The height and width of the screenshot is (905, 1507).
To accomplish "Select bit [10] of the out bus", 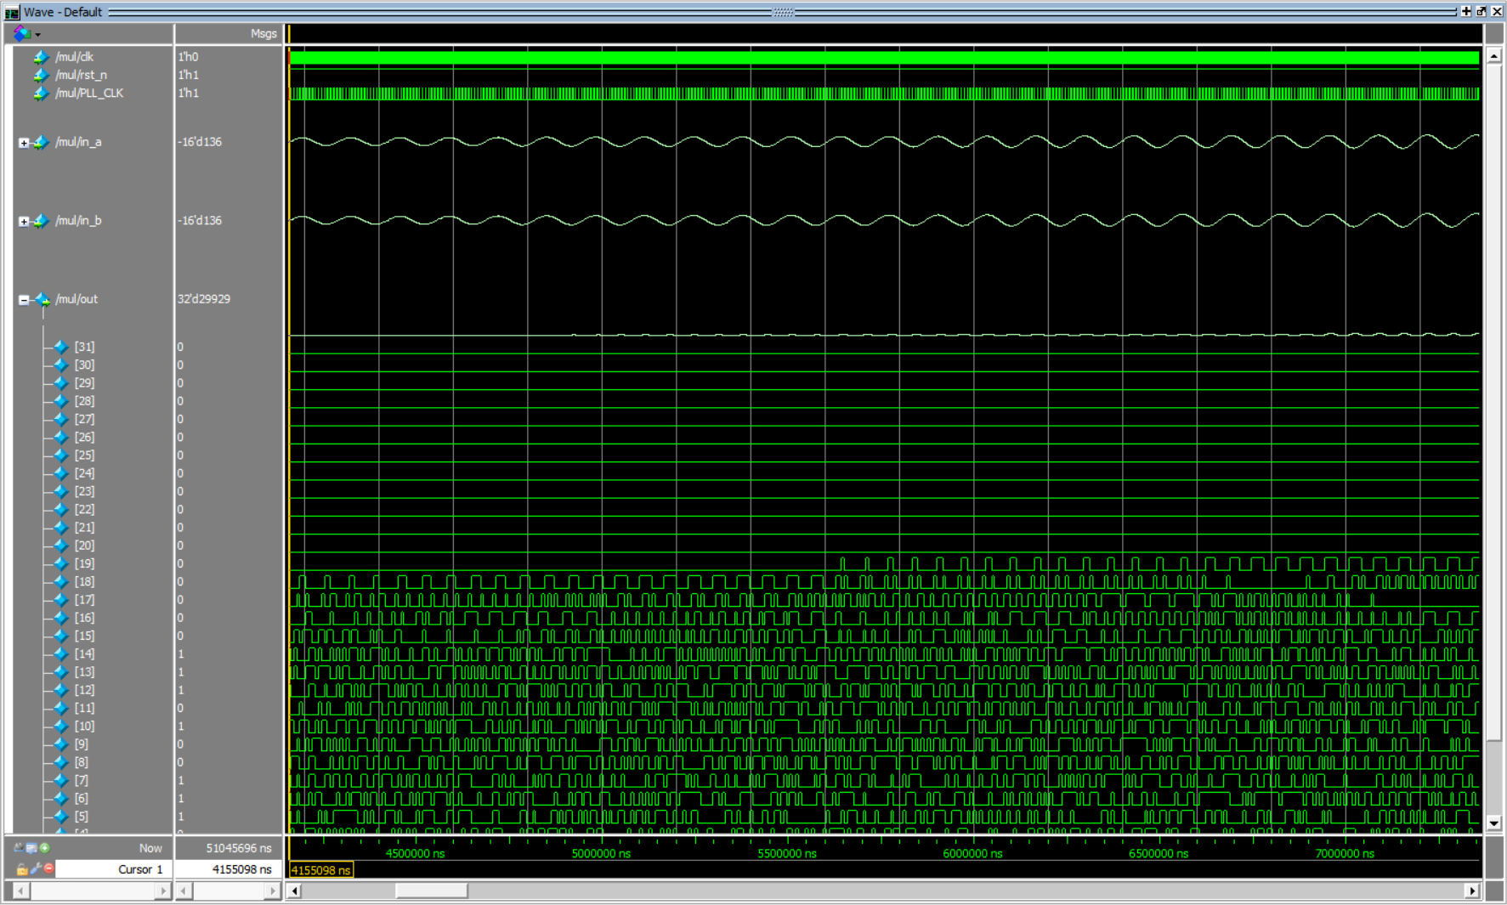I will coord(84,726).
